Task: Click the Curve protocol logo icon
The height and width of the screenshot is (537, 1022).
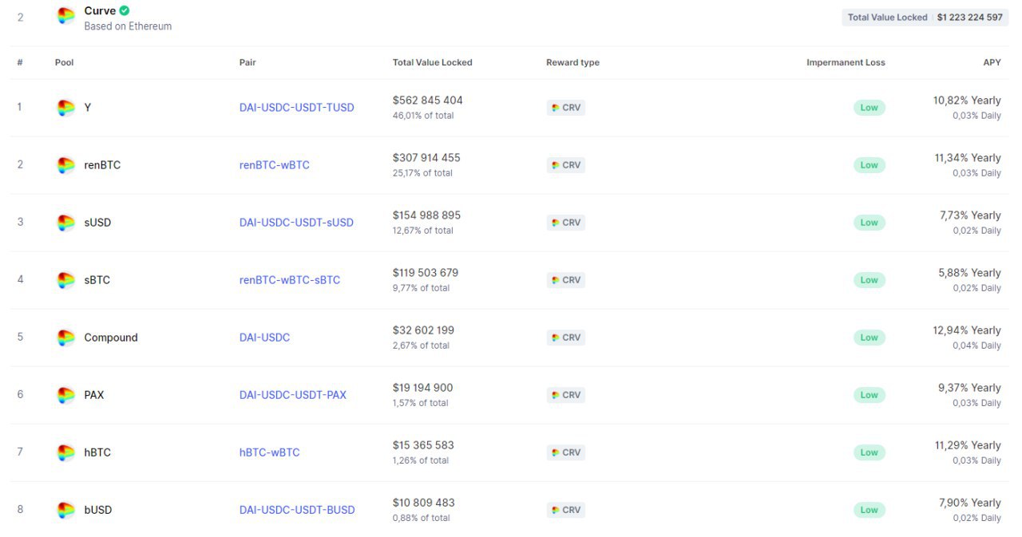Action: pos(65,17)
